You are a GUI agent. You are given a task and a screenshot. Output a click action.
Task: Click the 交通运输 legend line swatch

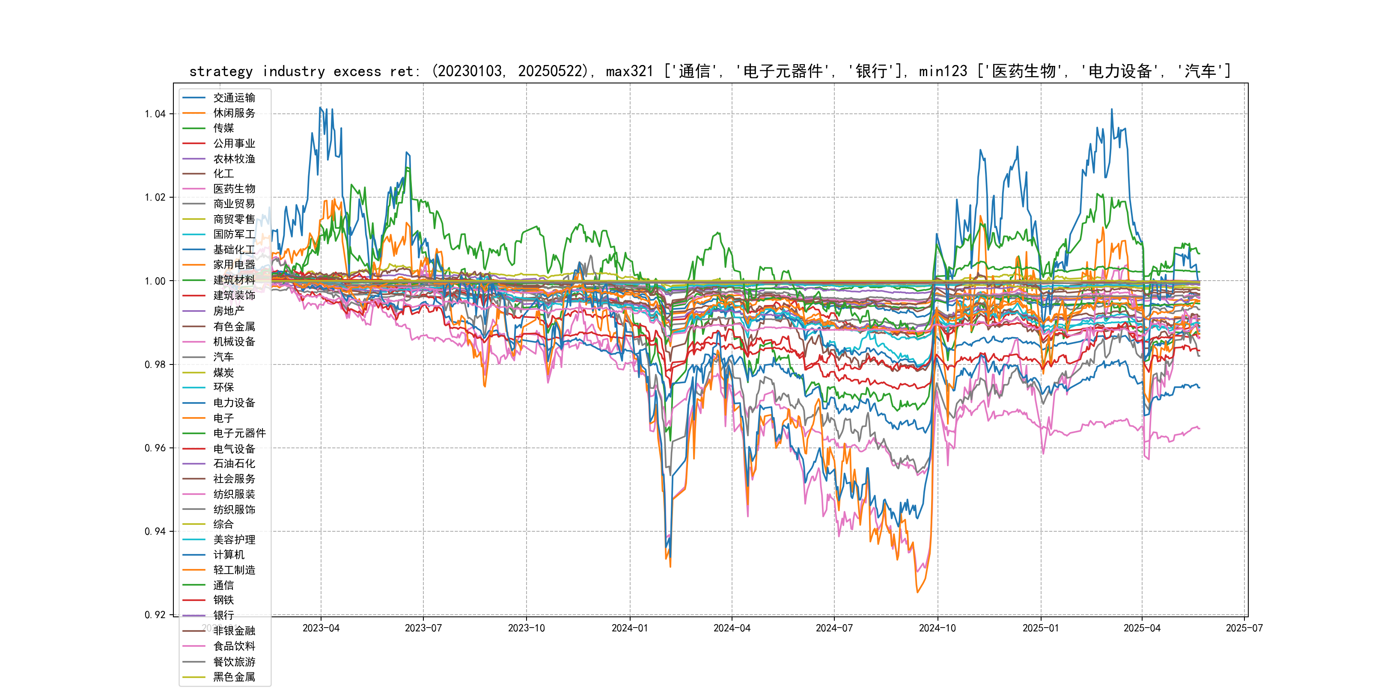[194, 98]
